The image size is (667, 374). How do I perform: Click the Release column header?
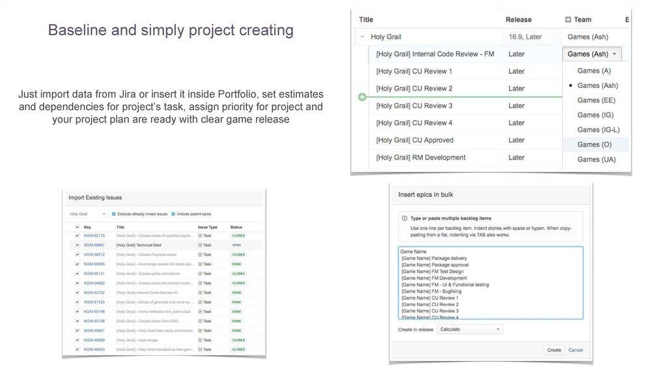pos(518,20)
